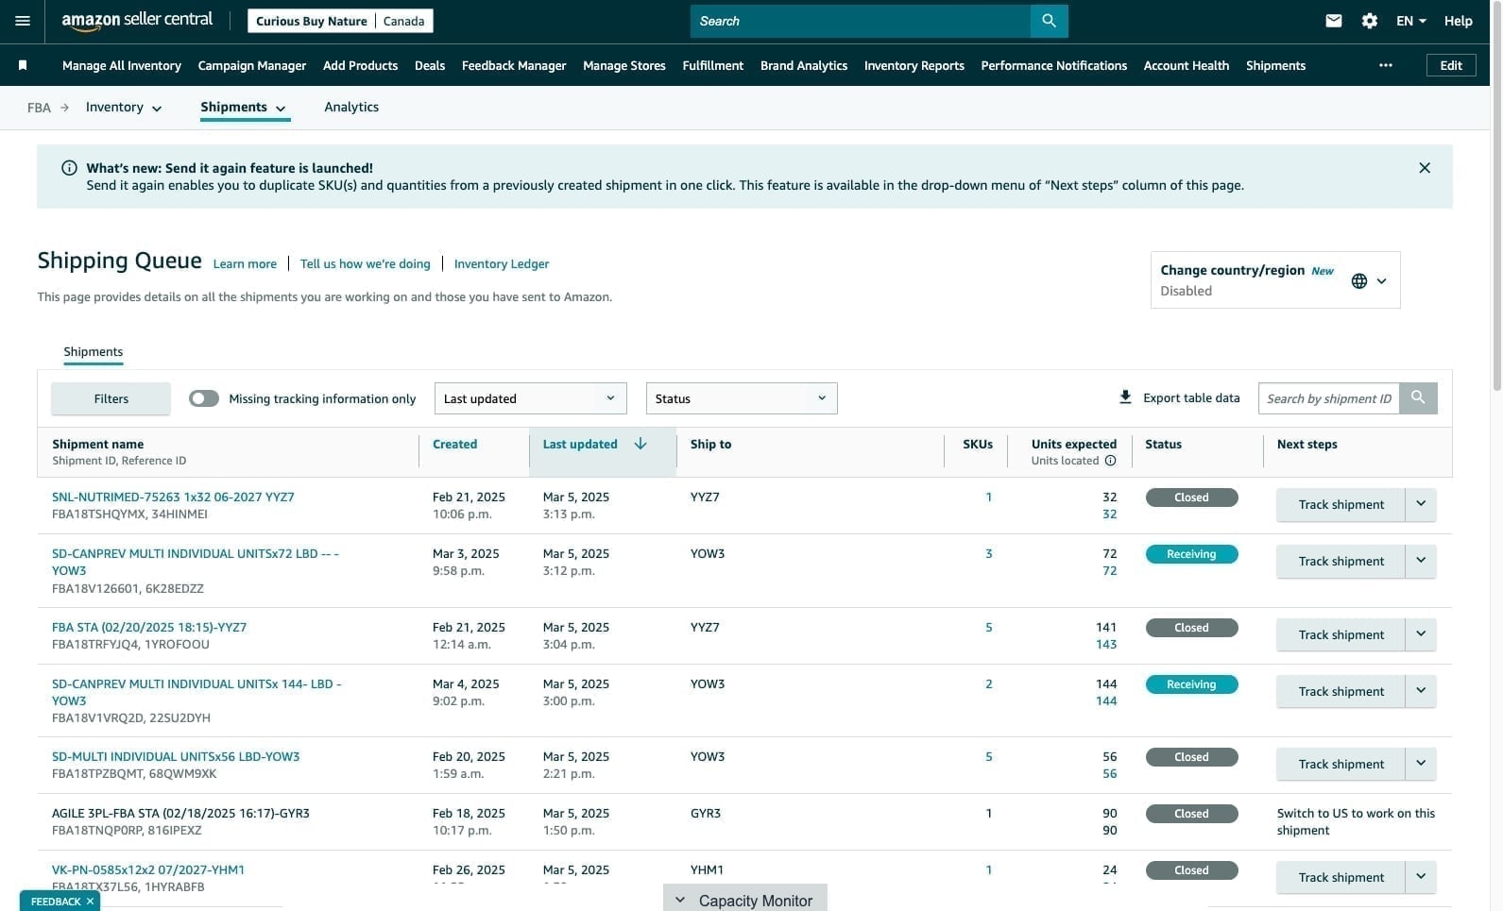Open Performance Notifications menu item

[x=1054, y=65]
